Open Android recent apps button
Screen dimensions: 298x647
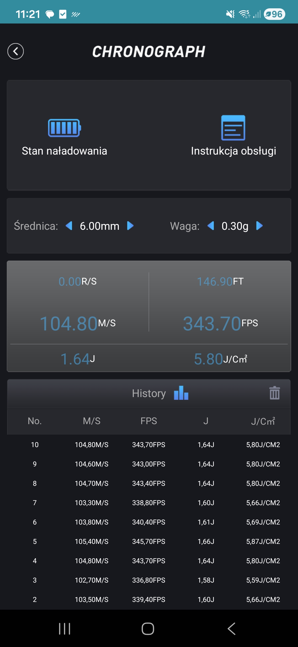(x=65, y=629)
